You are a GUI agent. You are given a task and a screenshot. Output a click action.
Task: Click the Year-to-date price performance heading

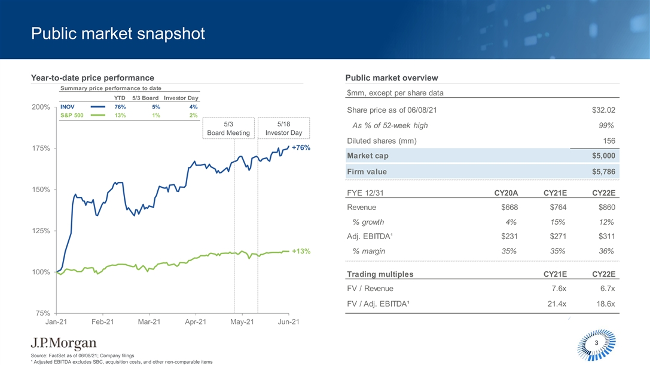[x=93, y=78]
